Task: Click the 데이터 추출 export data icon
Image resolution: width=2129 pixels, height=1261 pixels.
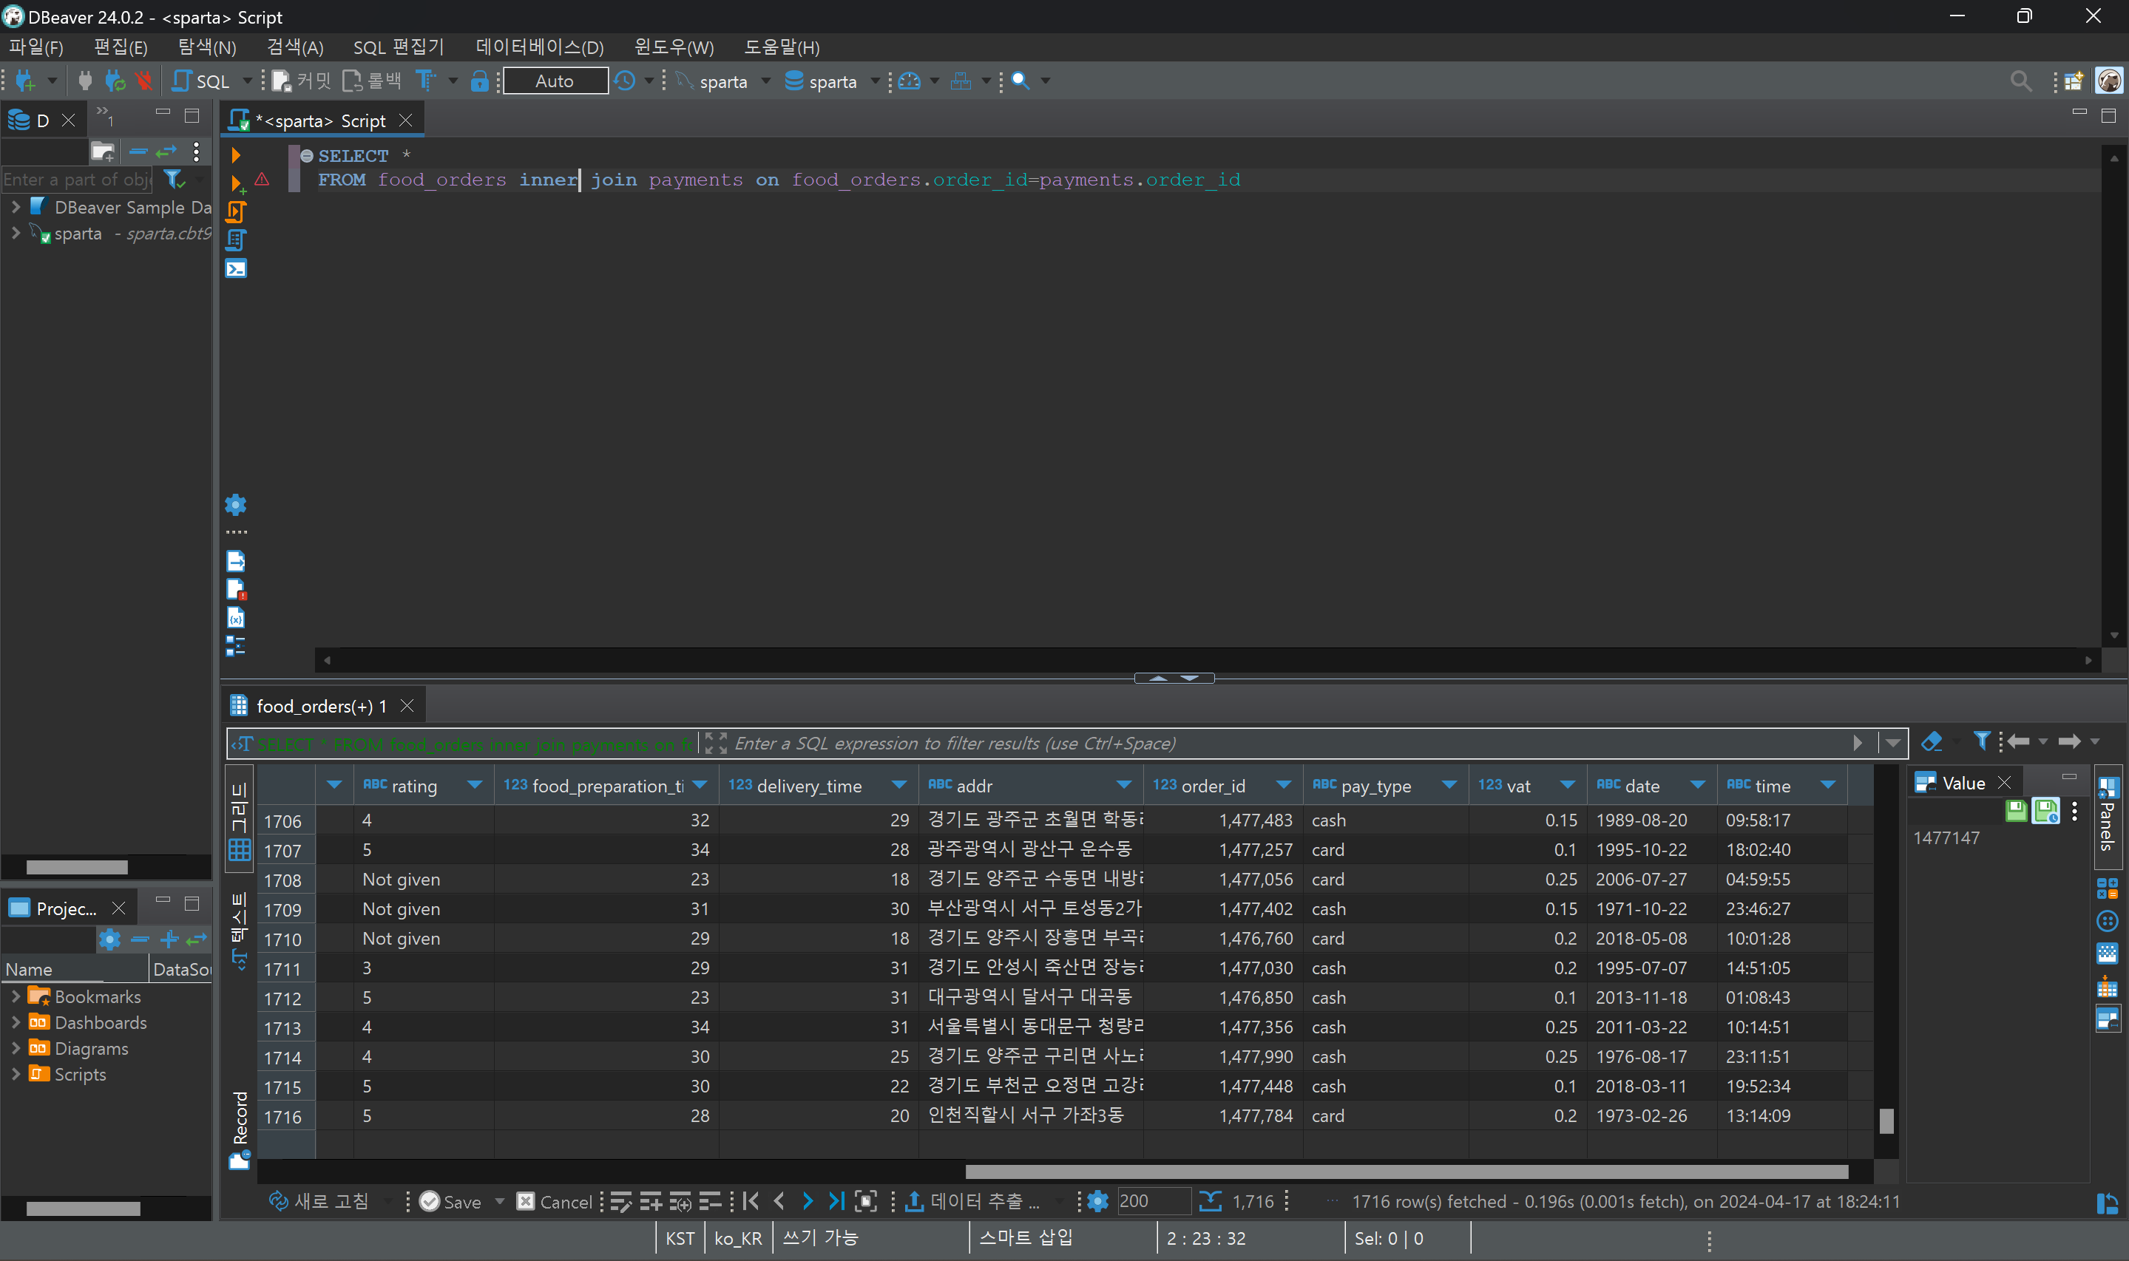Action: 913,1200
